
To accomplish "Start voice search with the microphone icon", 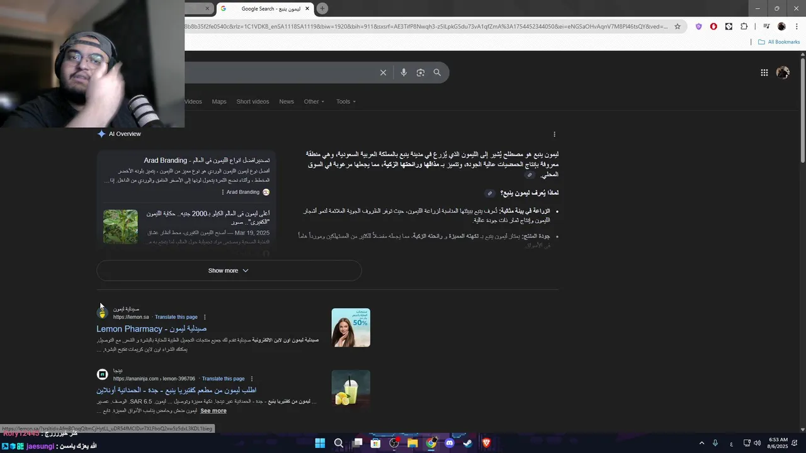I will 404,72.
